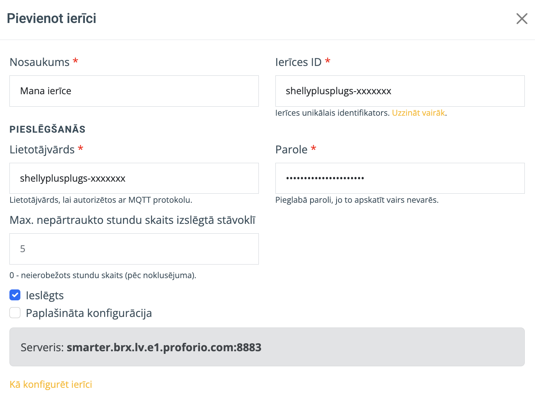The height and width of the screenshot is (404, 535).
Task: Click the Lietotājvārds field label
Action: 42,150
